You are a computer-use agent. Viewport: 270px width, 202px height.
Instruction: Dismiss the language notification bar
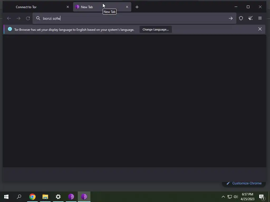pos(260,29)
